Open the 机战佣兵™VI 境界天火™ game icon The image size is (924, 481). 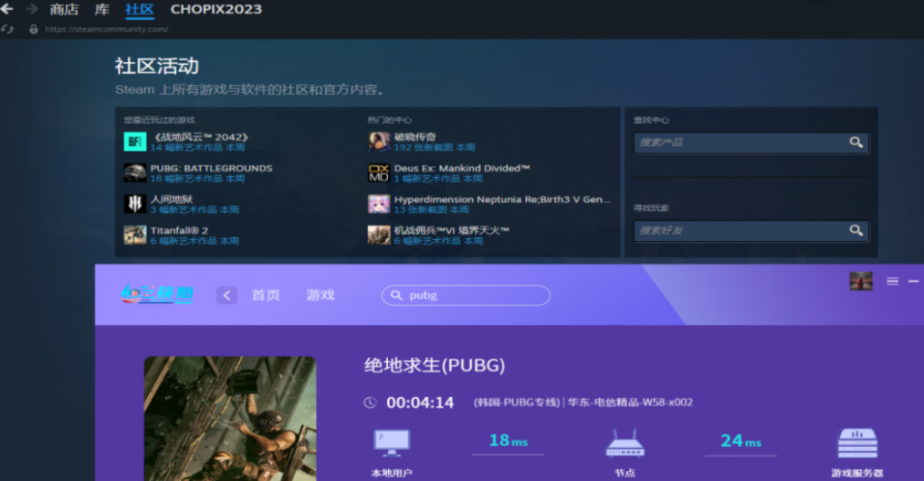coord(379,236)
